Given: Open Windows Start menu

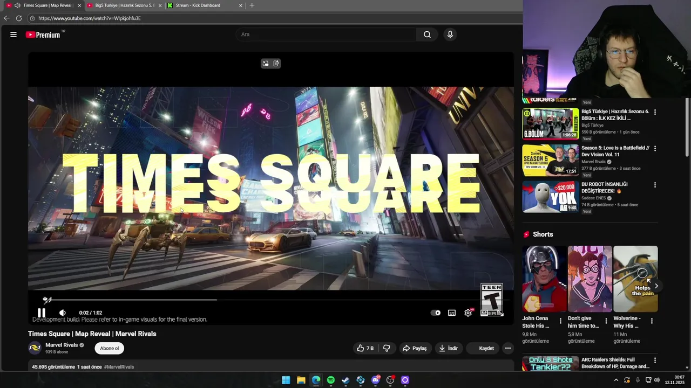Looking at the screenshot, I should pos(286,380).
